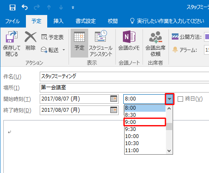
Task: Click the time list scrollbar thumb
Action: tap(169, 126)
